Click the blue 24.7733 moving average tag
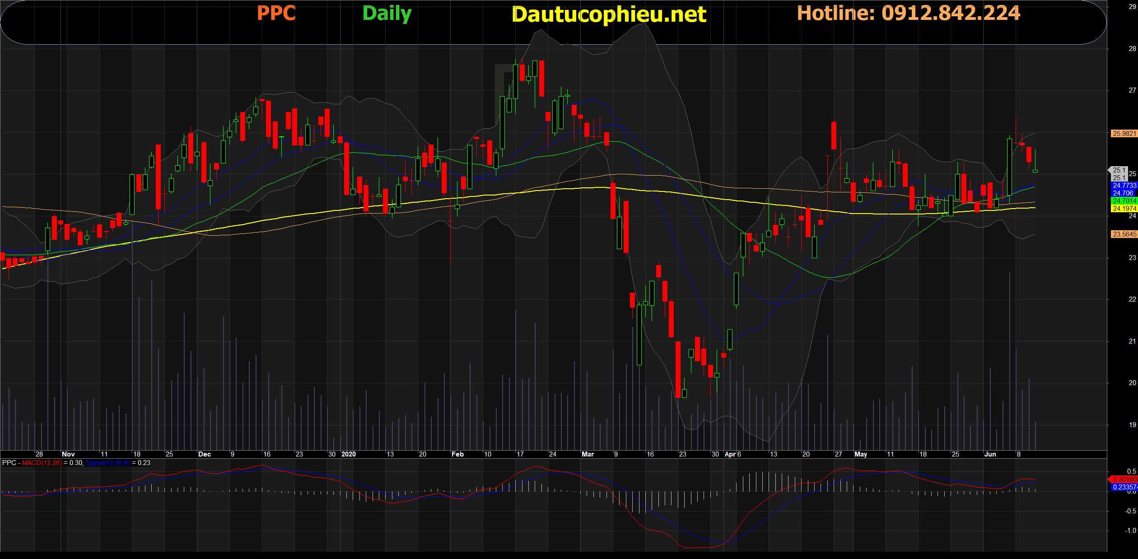This screenshot has height=559, width=1138. [x=1124, y=186]
